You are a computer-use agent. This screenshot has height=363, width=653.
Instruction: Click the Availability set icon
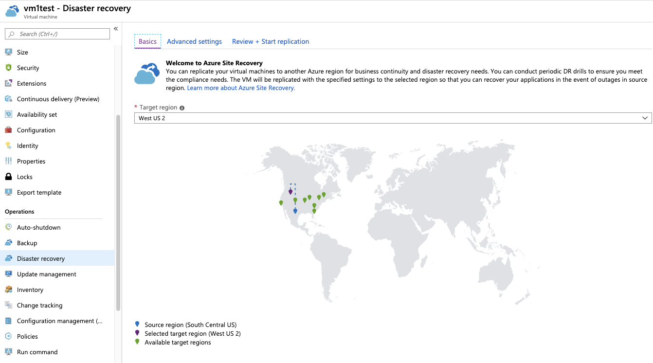coord(8,114)
